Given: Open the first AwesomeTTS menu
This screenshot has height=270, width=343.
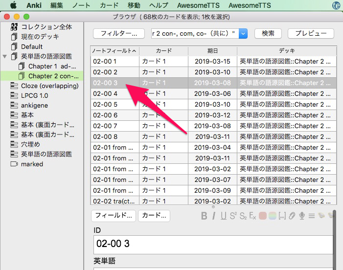Looking at the screenshot, I should 198,5.
